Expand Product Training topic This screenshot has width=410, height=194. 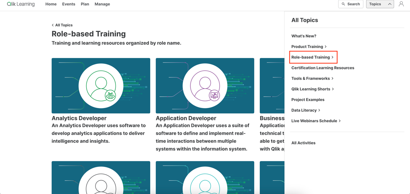[x=309, y=46]
